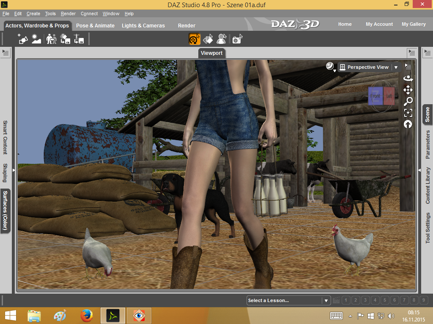The height and width of the screenshot is (324, 433).
Task: Click the Left face of view cube
Action: click(389, 96)
